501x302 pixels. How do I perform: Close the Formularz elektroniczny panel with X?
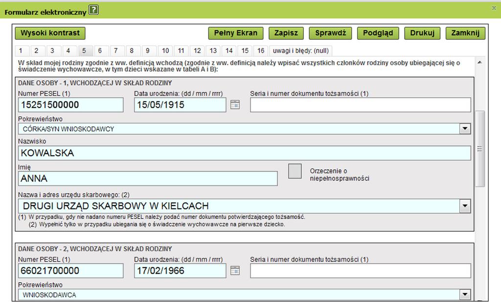494,8
